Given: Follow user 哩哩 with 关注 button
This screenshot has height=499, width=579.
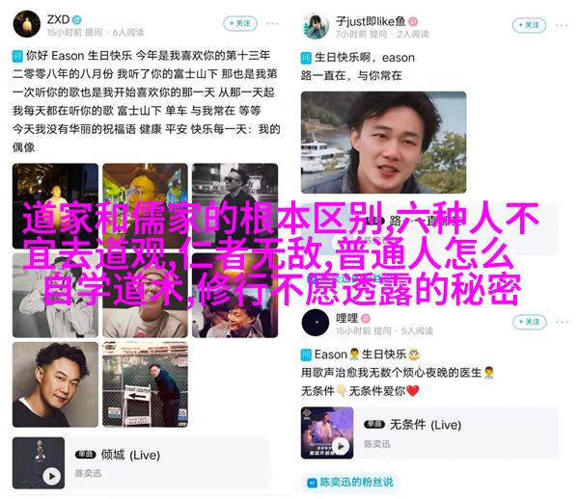Looking at the screenshot, I should tap(529, 322).
